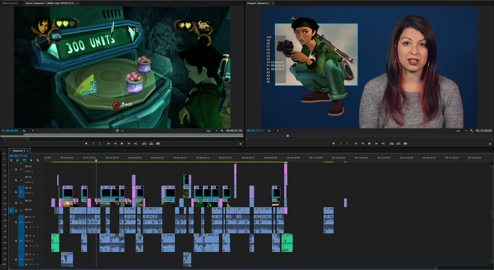Open Source monitor Full resolution dropdown
This screenshot has width=494, height=270.
212,131
